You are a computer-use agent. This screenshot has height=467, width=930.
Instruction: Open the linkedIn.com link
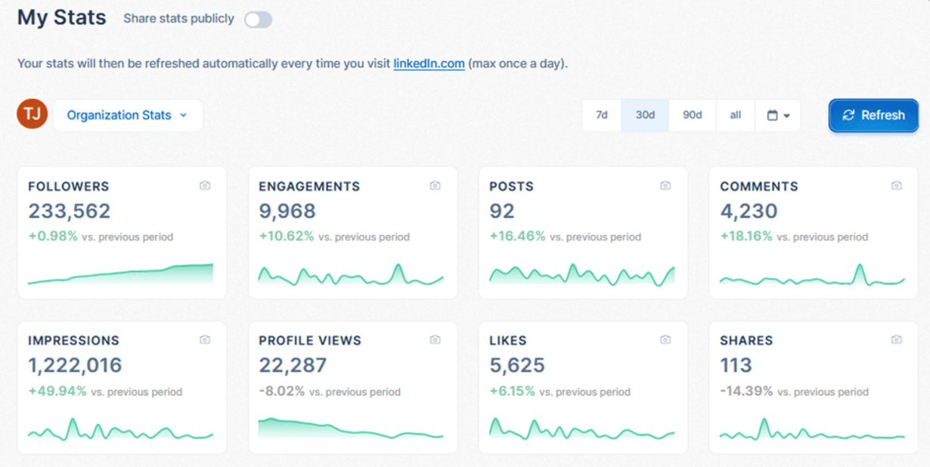tap(429, 63)
